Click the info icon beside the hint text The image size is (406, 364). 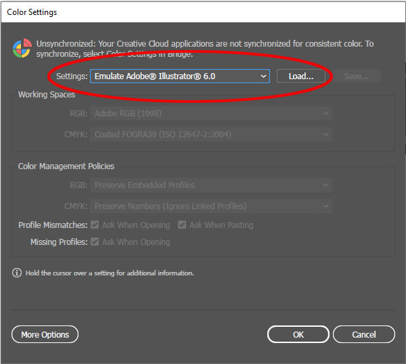click(x=17, y=273)
